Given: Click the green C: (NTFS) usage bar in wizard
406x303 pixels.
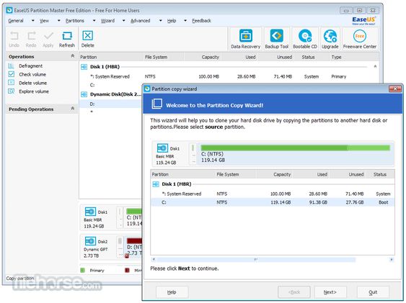Looking at the screenshot, I should (295, 148).
